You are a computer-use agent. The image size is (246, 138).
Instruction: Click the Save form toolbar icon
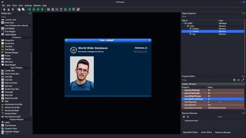(x=13, y=10)
